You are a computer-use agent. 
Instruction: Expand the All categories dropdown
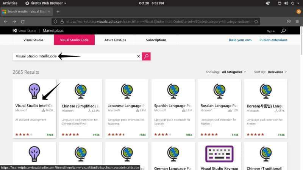234,72
